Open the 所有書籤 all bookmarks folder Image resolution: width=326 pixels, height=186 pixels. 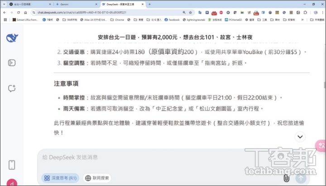tap(317, 20)
